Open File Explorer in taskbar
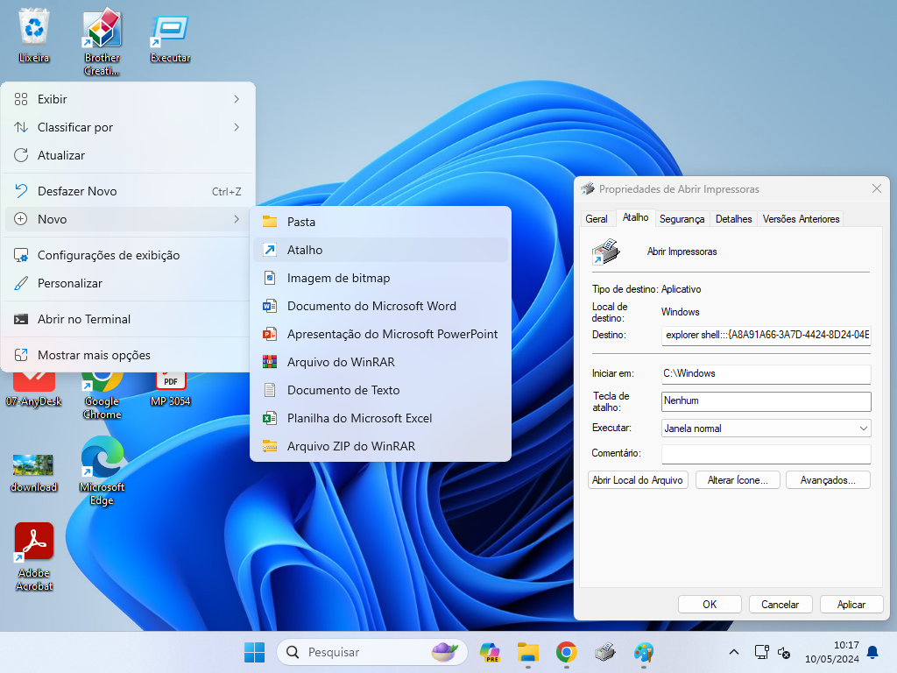 pos(527,652)
